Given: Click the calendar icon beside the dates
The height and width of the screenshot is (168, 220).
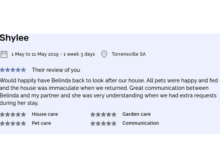Looking at the screenshot, I should [4, 54].
